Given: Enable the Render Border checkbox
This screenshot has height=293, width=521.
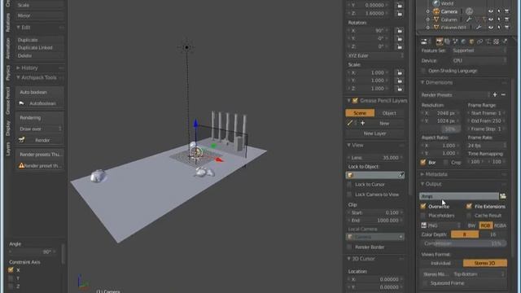Looking at the screenshot, I should (x=349, y=247).
